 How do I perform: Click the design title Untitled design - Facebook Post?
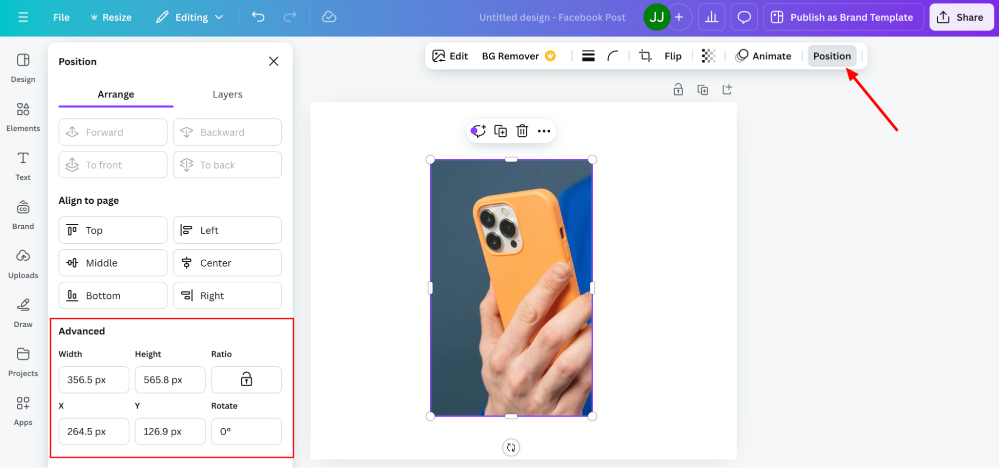(552, 17)
